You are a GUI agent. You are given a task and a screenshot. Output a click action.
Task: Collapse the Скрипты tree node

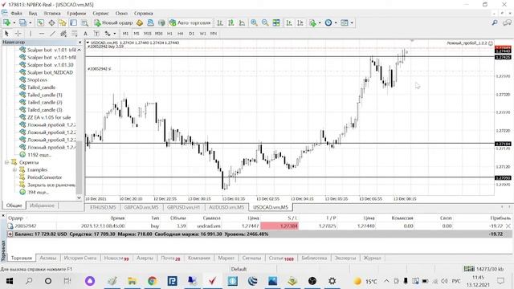[x=6, y=162]
